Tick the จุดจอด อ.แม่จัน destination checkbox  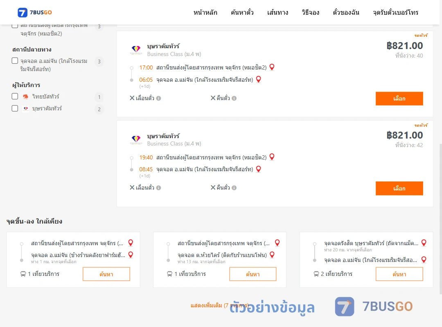pos(15,60)
